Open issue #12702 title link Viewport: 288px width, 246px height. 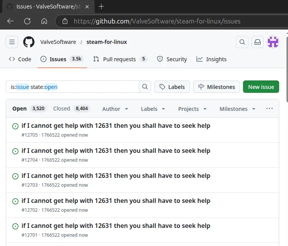(116, 201)
